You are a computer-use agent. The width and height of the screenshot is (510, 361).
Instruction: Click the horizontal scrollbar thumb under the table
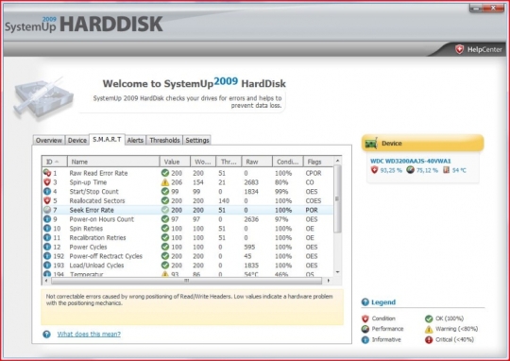pyautogui.click(x=186, y=281)
